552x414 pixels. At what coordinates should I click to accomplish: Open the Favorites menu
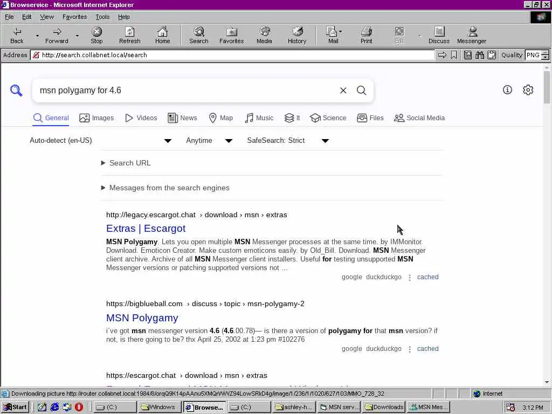click(74, 17)
